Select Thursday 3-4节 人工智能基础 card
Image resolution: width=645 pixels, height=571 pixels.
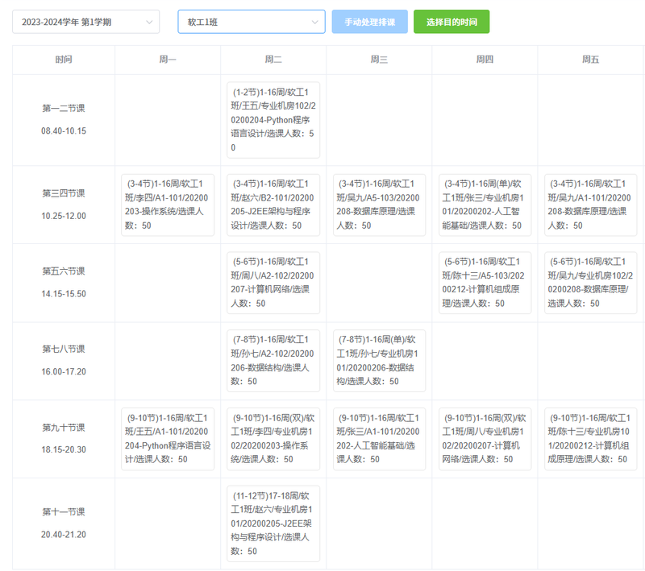[x=485, y=205]
